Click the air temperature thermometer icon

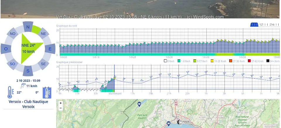pyautogui.click(x=10, y=92)
